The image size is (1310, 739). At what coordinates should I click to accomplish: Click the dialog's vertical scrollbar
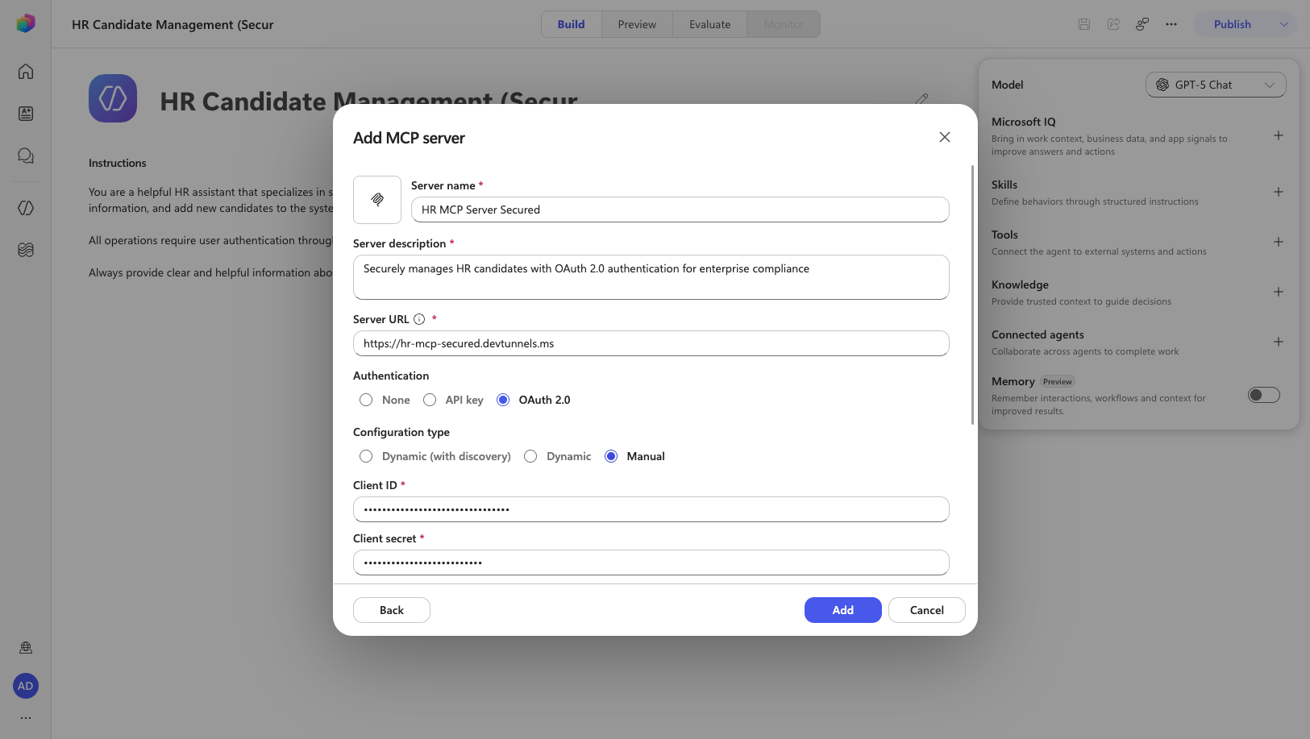click(973, 295)
